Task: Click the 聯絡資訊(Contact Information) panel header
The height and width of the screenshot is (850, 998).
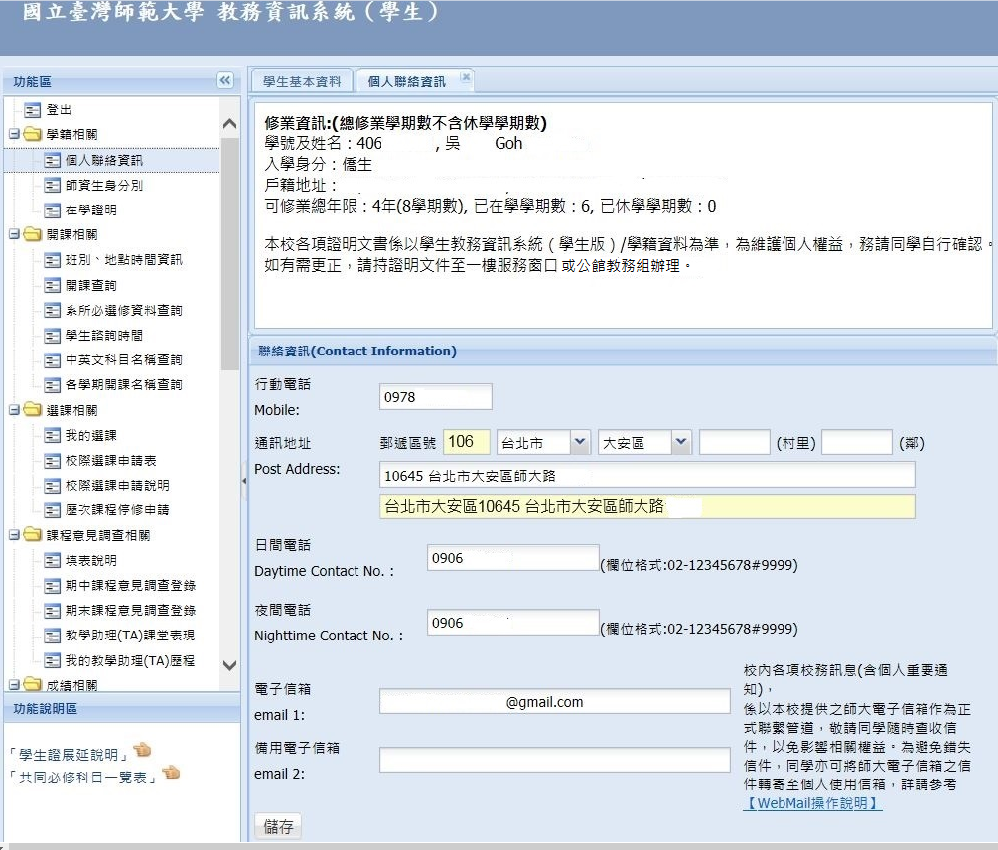Action: [x=623, y=352]
